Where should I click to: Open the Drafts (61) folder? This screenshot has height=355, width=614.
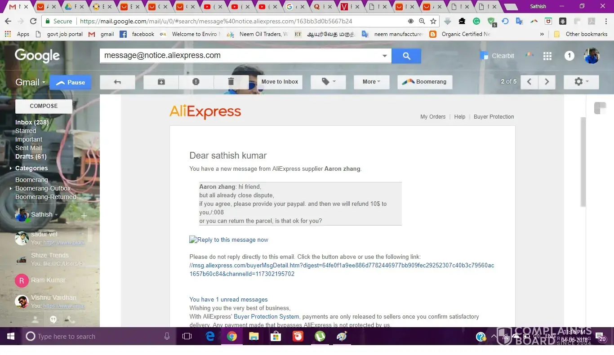[31, 156]
